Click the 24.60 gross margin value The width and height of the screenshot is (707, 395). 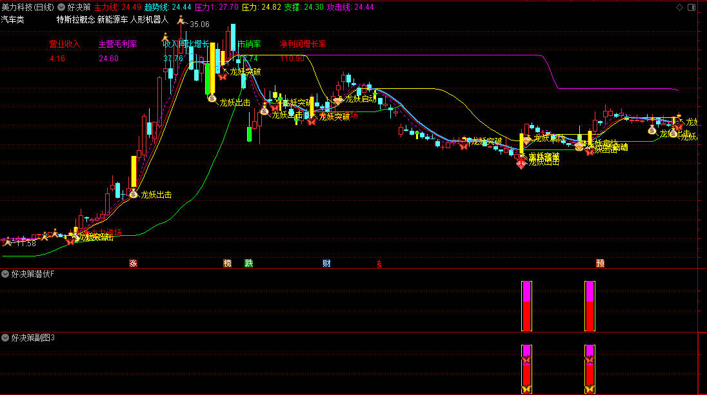point(108,59)
